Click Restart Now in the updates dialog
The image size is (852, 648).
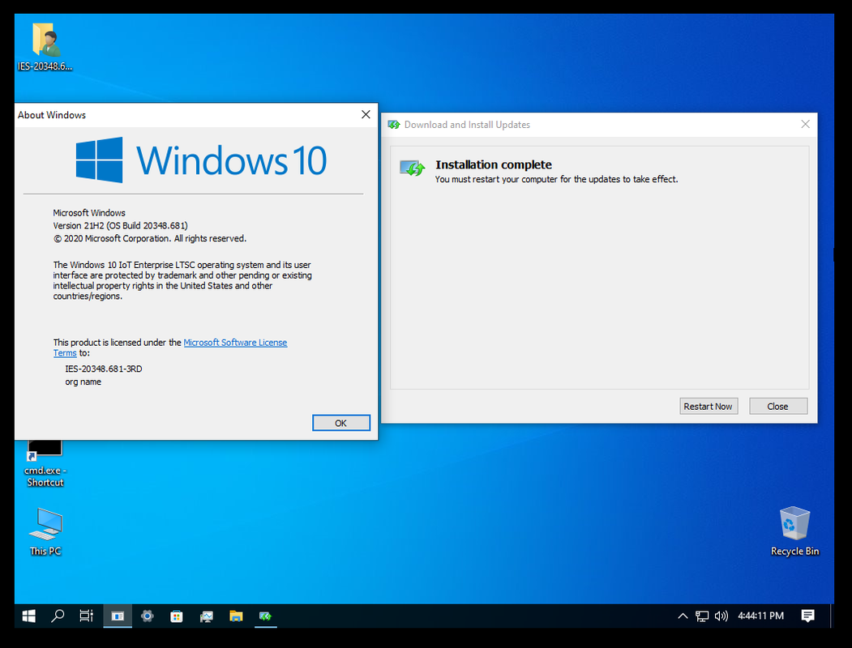point(709,406)
